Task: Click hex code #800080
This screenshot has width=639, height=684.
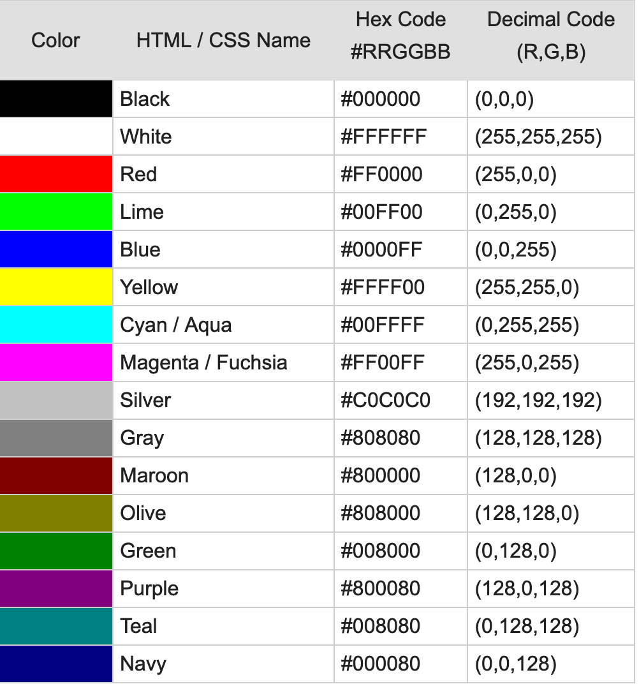Action: coord(381,588)
